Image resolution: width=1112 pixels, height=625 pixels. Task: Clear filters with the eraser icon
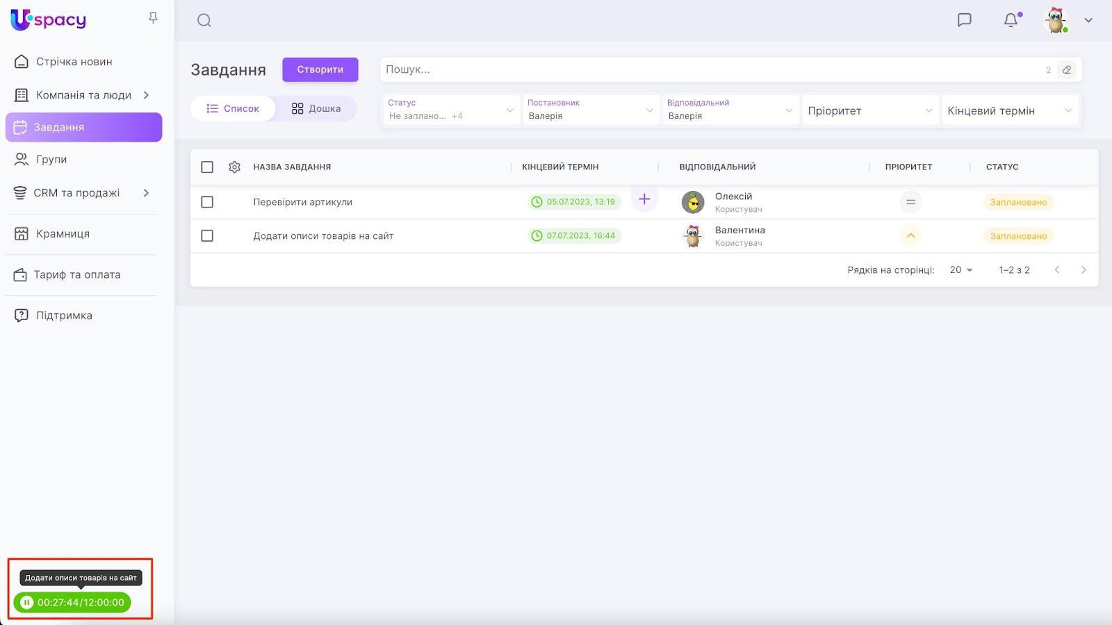click(1066, 69)
